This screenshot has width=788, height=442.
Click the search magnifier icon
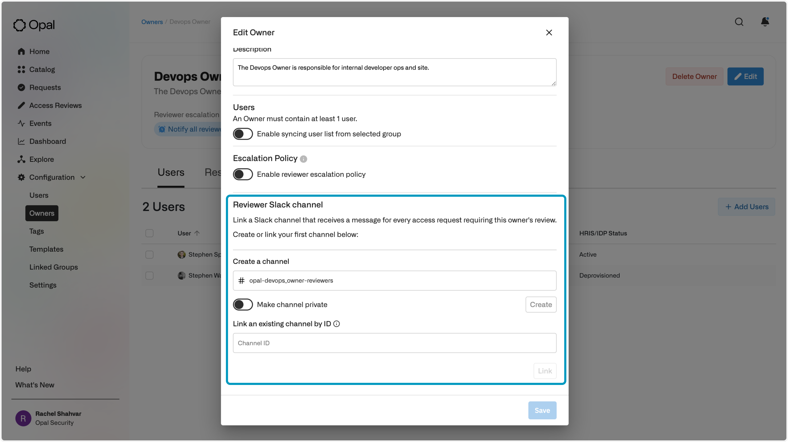[x=739, y=22]
